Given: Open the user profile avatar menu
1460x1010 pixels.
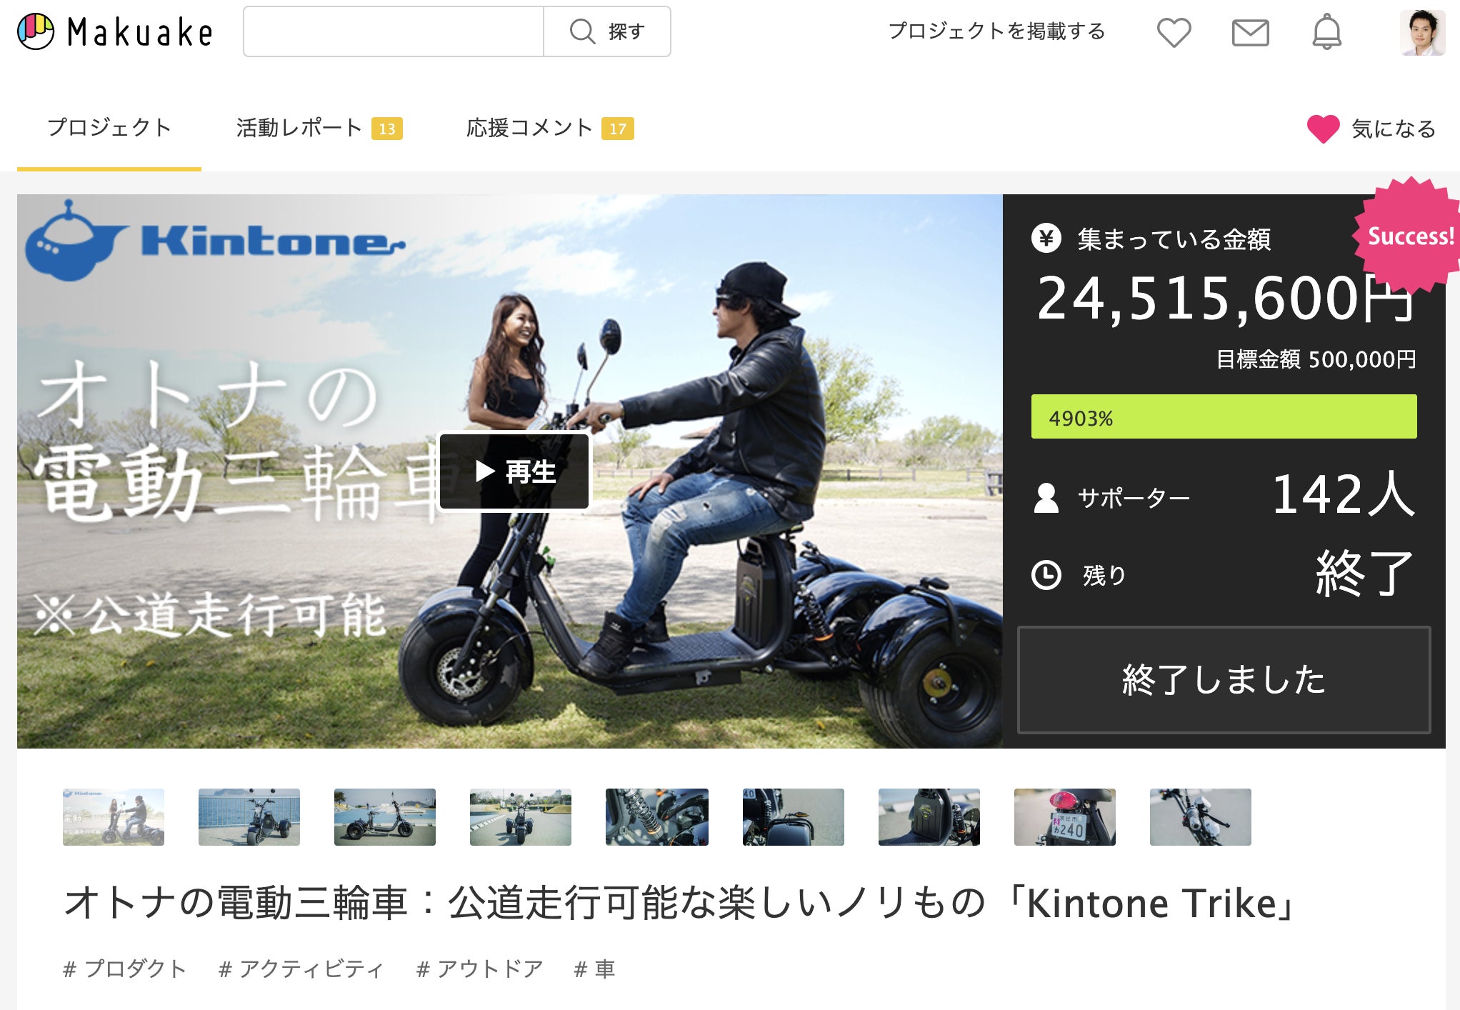Looking at the screenshot, I should pos(1421,33).
